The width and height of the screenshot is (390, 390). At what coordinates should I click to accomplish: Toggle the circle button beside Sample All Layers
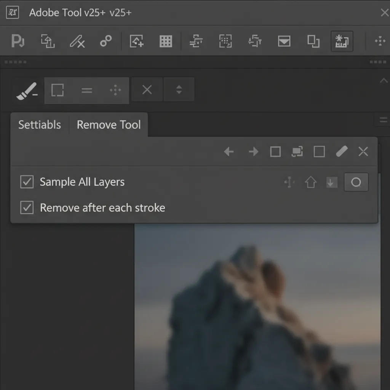tap(356, 182)
